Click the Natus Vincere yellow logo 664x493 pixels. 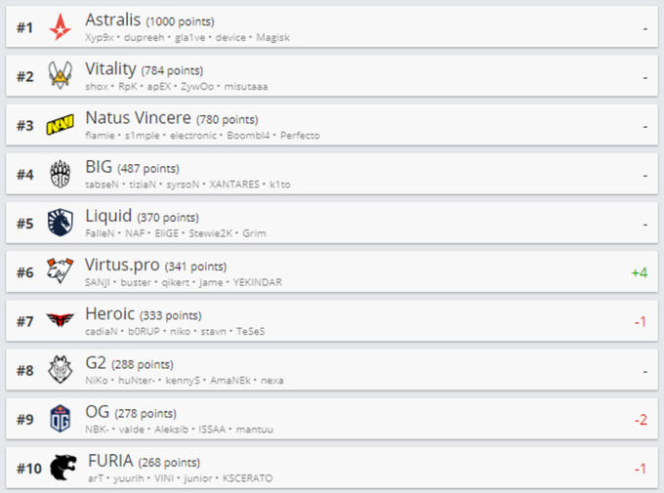[61, 125]
